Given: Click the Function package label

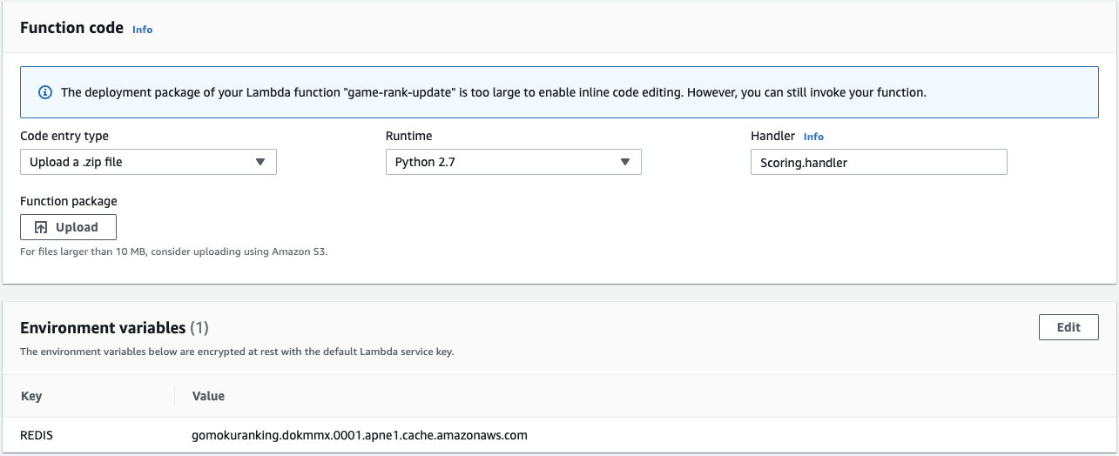Looking at the screenshot, I should point(68,201).
